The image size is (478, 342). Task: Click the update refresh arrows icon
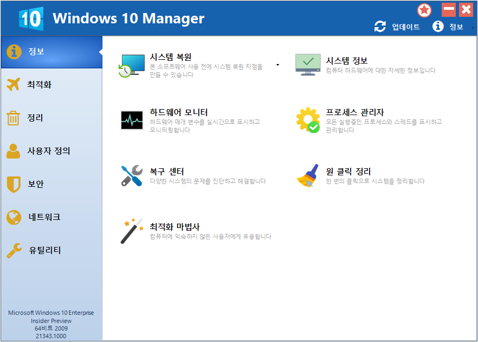tap(380, 27)
